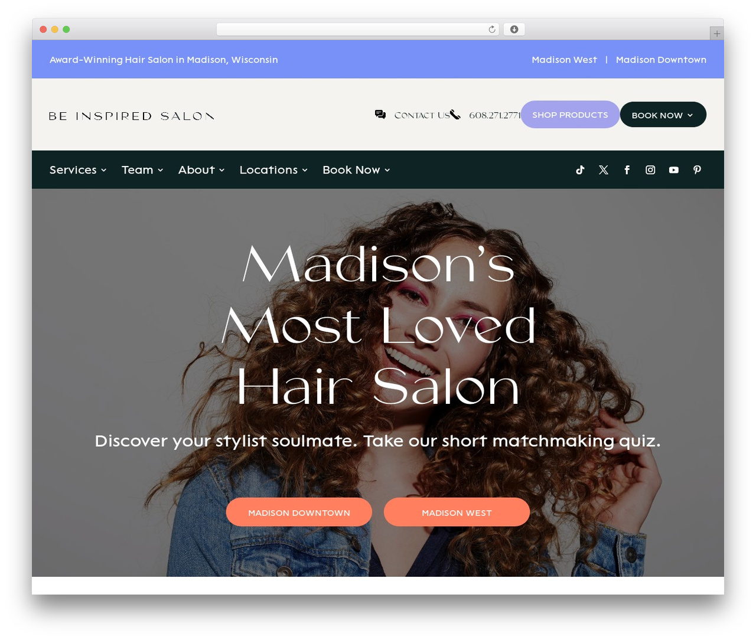Screen dimensions: 756x640
Task: Click the MADISON WEST hero button
Action: (x=457, y=512)
